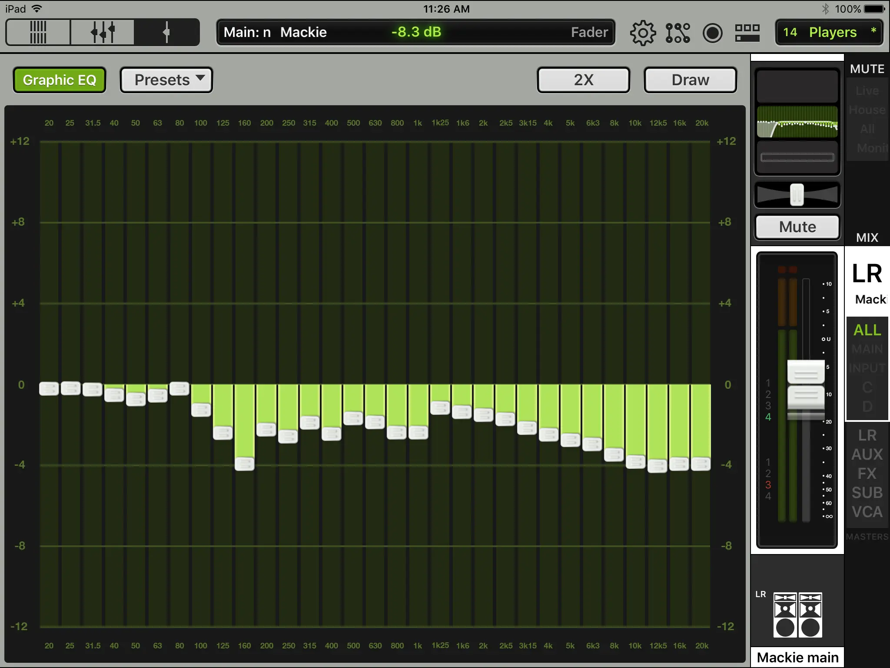
Task: Select the ALL view group tab
Action: pos(867,330)
